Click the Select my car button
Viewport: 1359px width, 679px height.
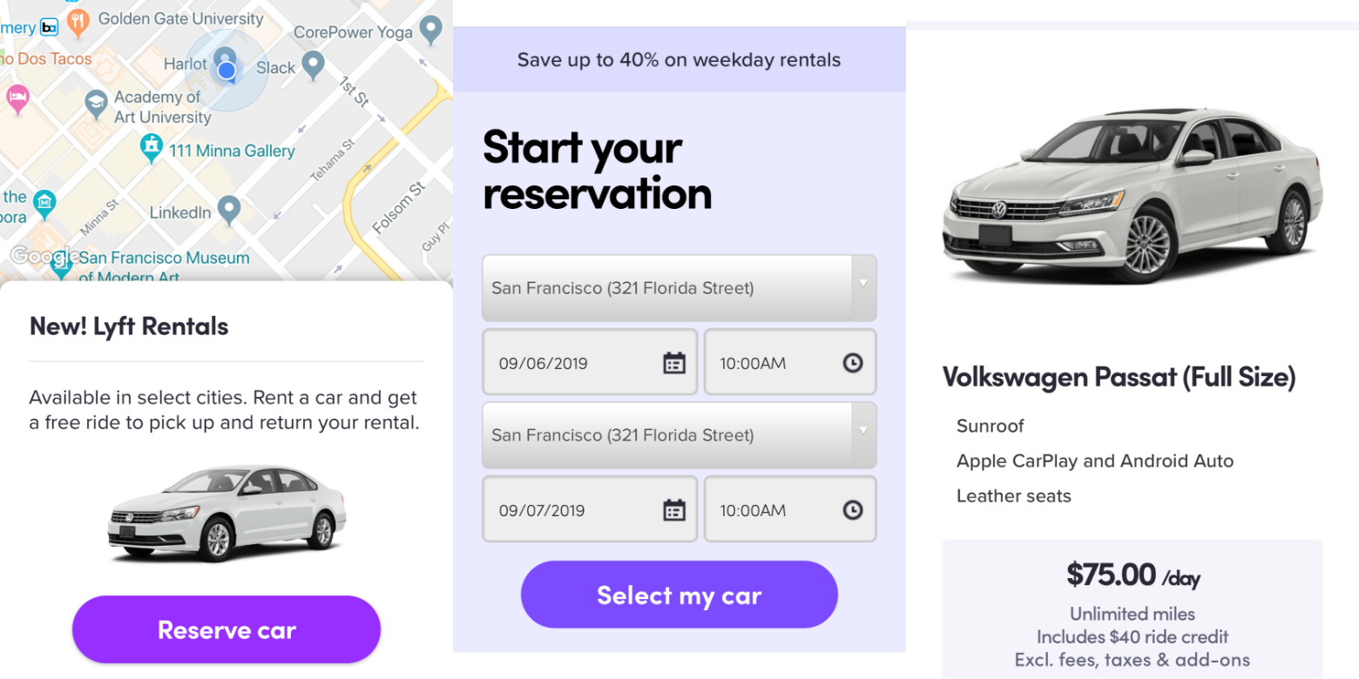(679, 595)
